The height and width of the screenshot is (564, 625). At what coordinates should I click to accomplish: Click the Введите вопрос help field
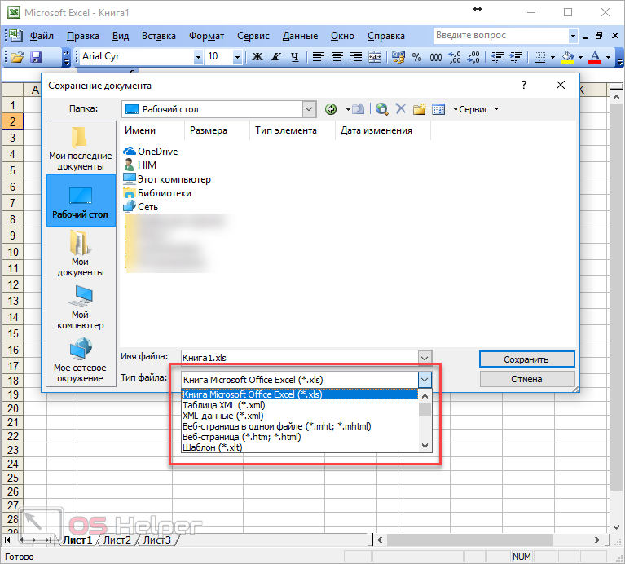(x=500, y=36)
